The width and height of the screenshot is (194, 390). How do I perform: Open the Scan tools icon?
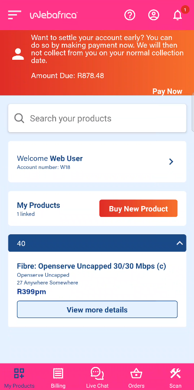[175, 374]
